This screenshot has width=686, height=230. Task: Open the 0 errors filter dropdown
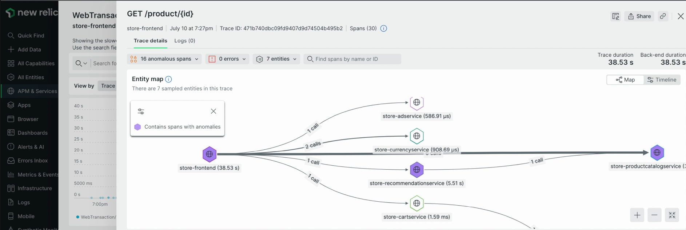click(x=227, y=59)
